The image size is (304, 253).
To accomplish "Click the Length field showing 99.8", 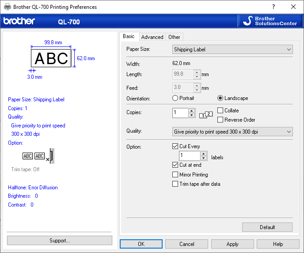I will (183, 74).
